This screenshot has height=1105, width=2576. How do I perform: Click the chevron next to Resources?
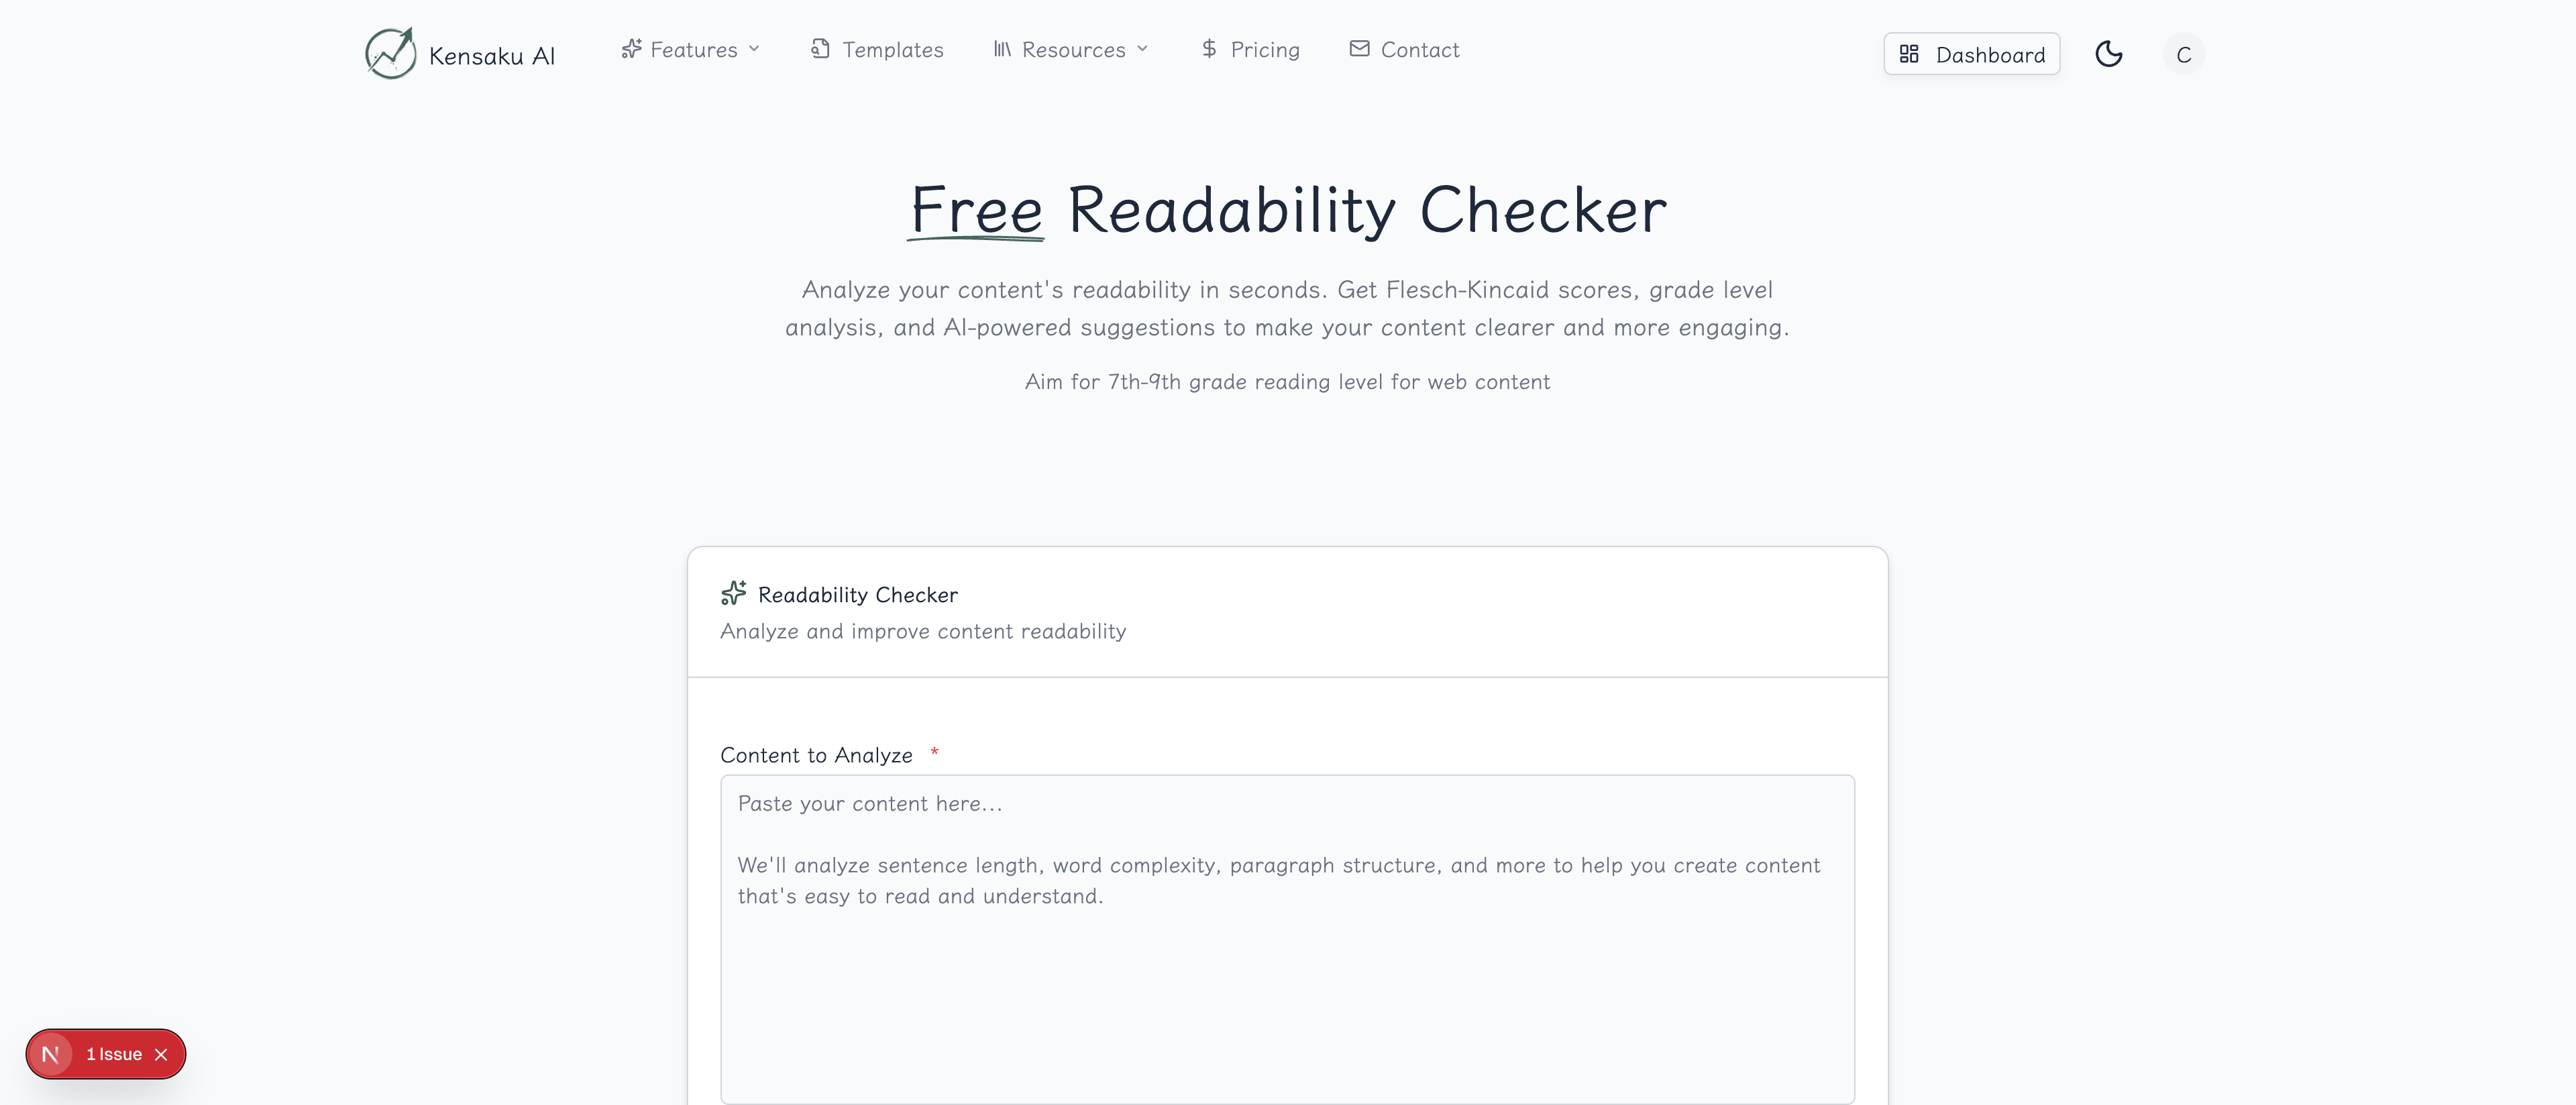point(1143,49)
